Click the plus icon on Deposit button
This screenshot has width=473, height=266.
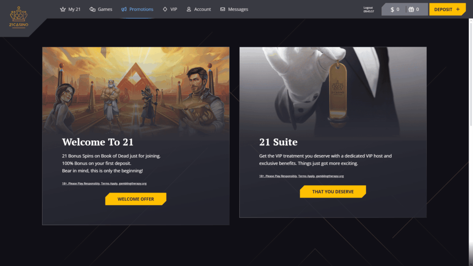[458, 9]
